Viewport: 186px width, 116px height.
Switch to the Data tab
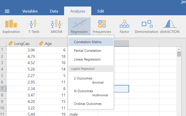54,11
